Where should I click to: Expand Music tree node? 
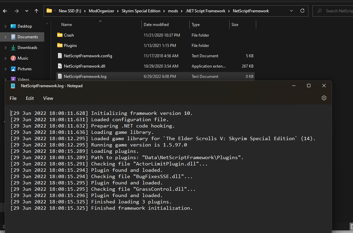coord(5,58)
